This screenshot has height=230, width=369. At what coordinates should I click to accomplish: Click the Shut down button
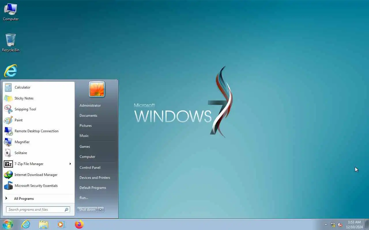87,210
